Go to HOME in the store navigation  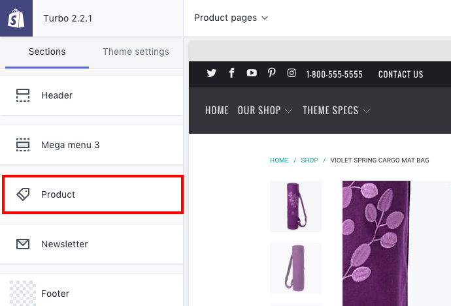click(x=217, y=111)
